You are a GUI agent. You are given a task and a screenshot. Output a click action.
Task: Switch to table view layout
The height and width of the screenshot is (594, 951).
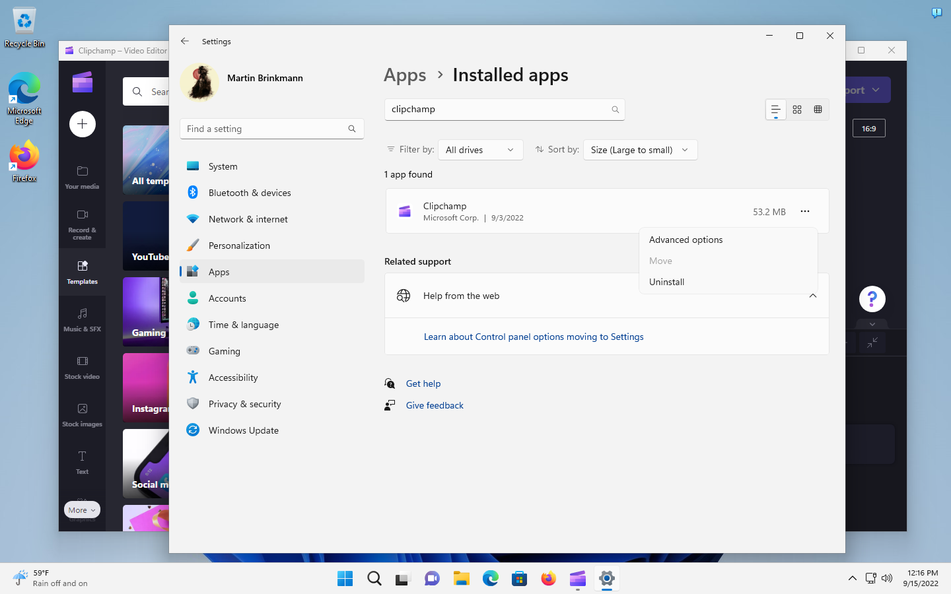click(818, 110)
